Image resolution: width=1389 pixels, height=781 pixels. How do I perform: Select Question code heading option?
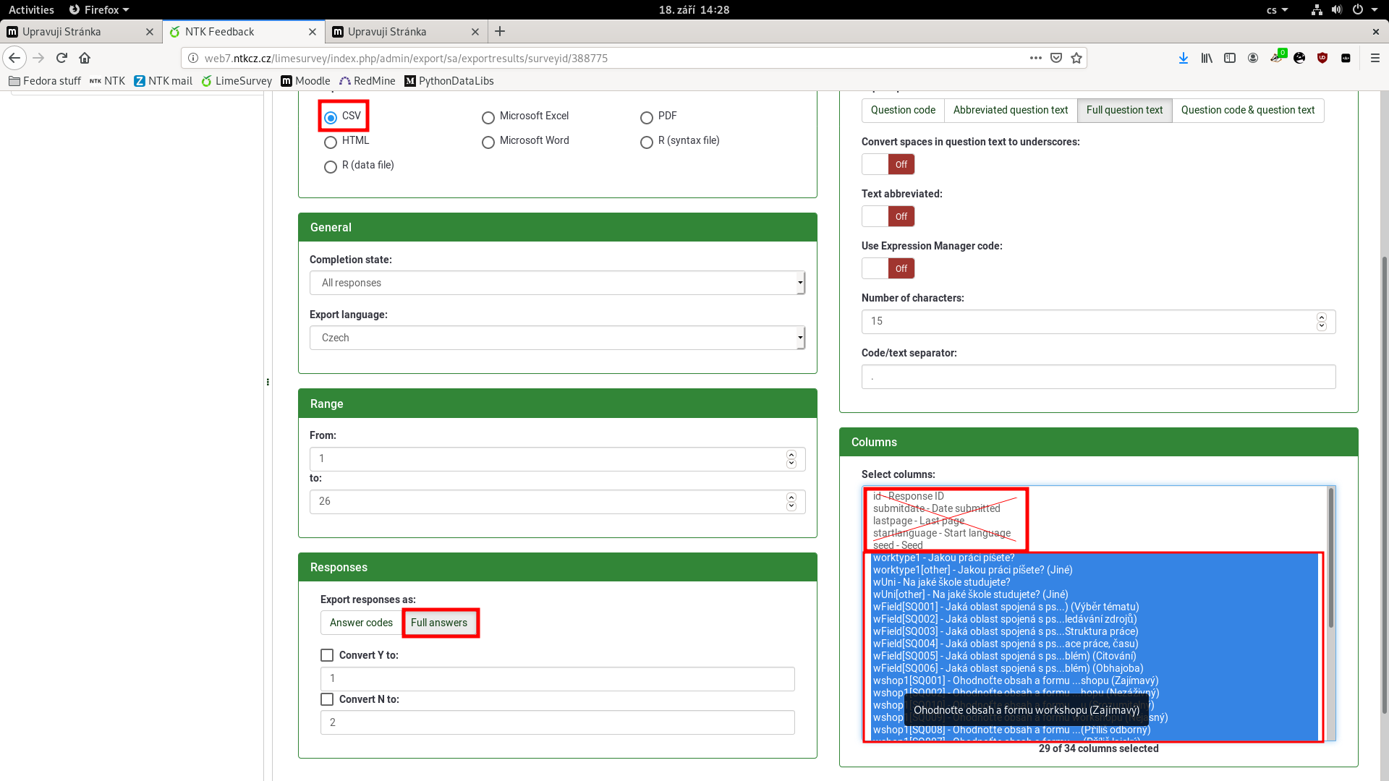(903, 110)
